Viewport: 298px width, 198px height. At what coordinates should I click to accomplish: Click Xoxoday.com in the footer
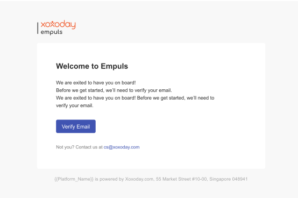coord(139,179)
